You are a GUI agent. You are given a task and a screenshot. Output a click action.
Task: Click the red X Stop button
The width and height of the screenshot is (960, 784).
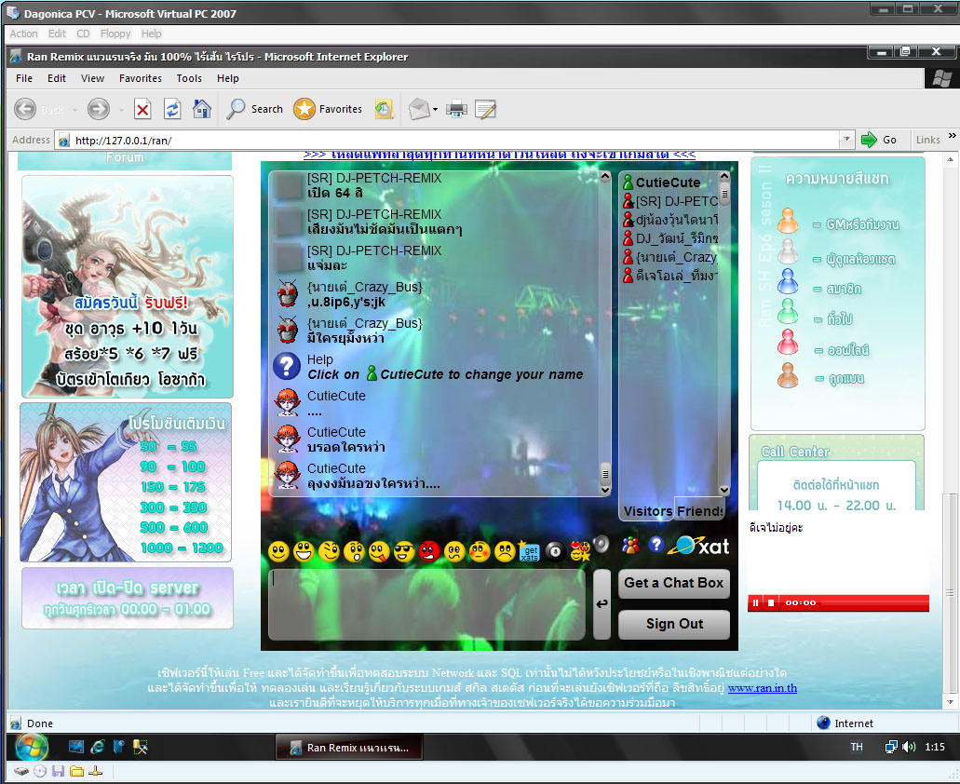pos(142,110)
